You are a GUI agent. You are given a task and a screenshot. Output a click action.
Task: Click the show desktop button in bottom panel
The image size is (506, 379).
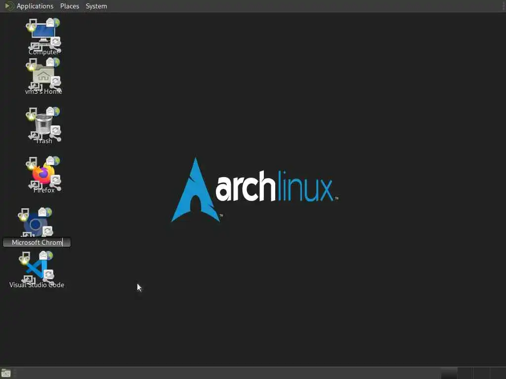click(x=6, y=373)
